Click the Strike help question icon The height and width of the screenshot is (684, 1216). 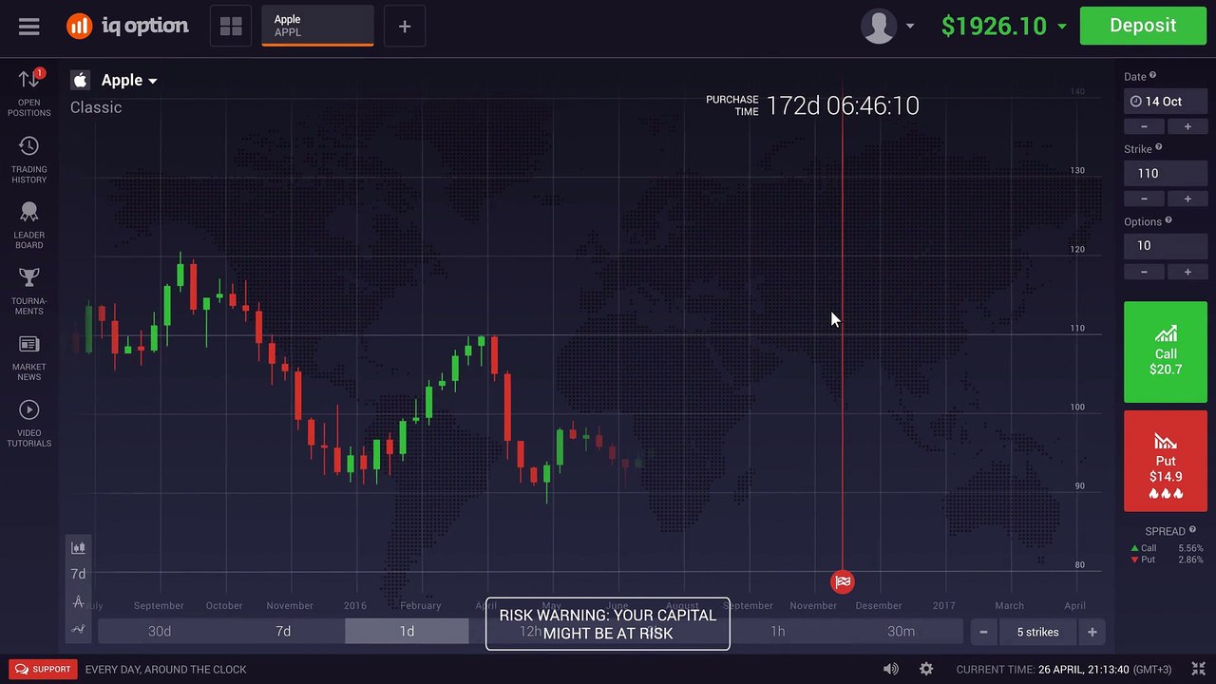1158,147
